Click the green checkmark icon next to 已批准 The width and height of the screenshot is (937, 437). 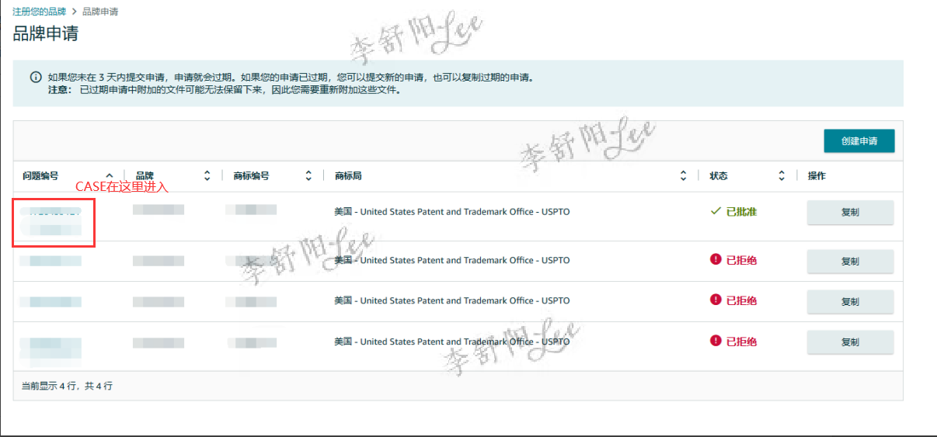716,211
